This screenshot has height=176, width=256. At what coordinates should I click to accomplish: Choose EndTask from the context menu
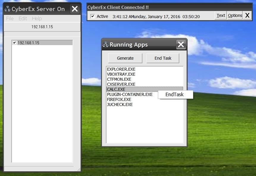(175, 94)
